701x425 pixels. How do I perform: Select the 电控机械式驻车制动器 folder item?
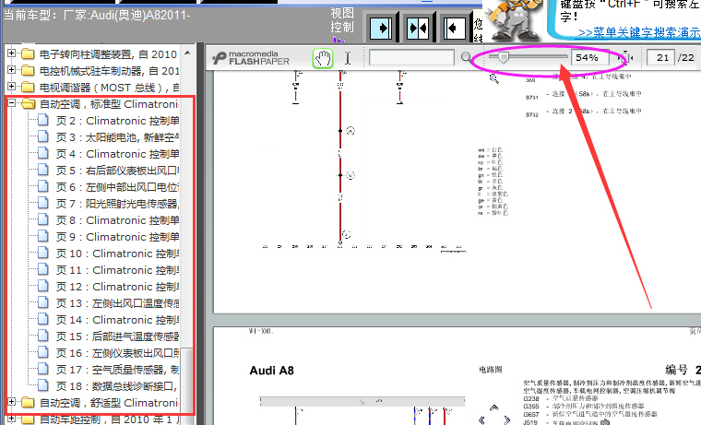pyautogui.click(x=109, y=71)
